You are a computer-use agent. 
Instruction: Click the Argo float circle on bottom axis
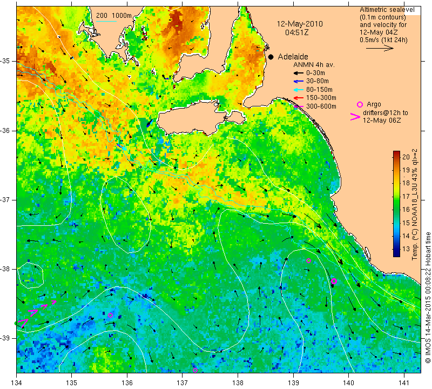point(195,370)
